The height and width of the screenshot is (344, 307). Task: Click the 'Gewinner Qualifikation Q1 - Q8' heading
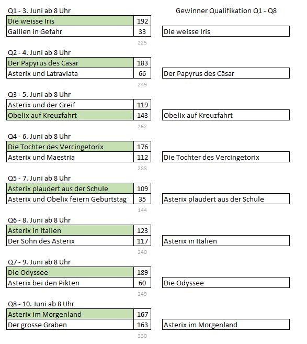click(226, 10)
